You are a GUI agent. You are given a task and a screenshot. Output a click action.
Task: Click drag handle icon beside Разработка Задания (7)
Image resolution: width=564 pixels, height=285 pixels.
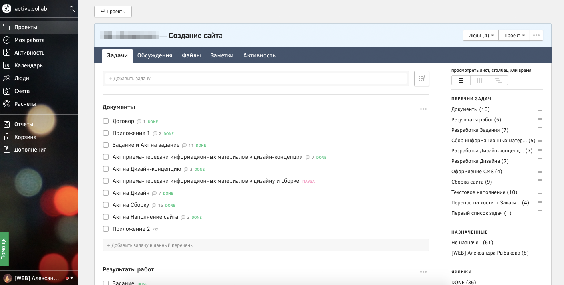pos(540,129)
